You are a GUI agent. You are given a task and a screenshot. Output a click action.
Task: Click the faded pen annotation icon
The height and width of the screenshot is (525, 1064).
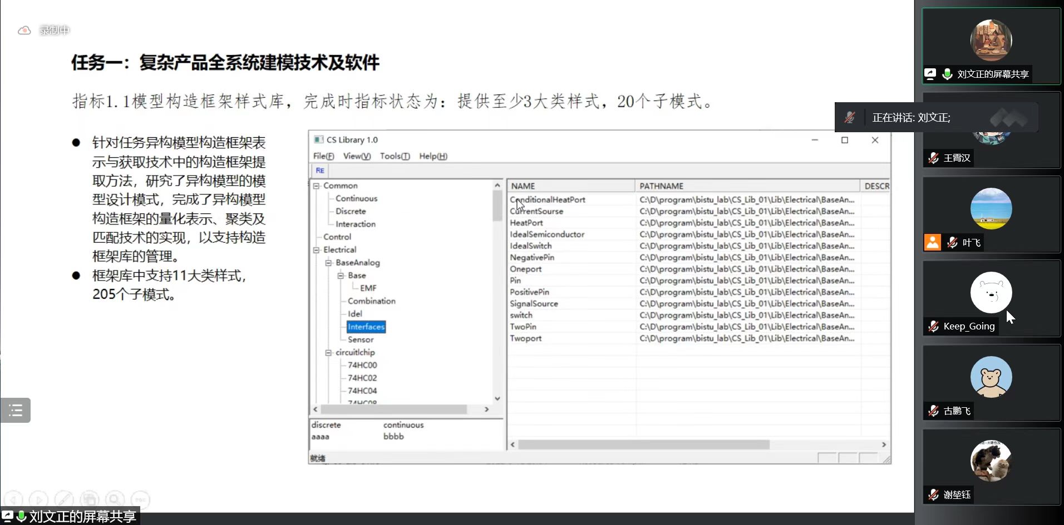[63, 499]
